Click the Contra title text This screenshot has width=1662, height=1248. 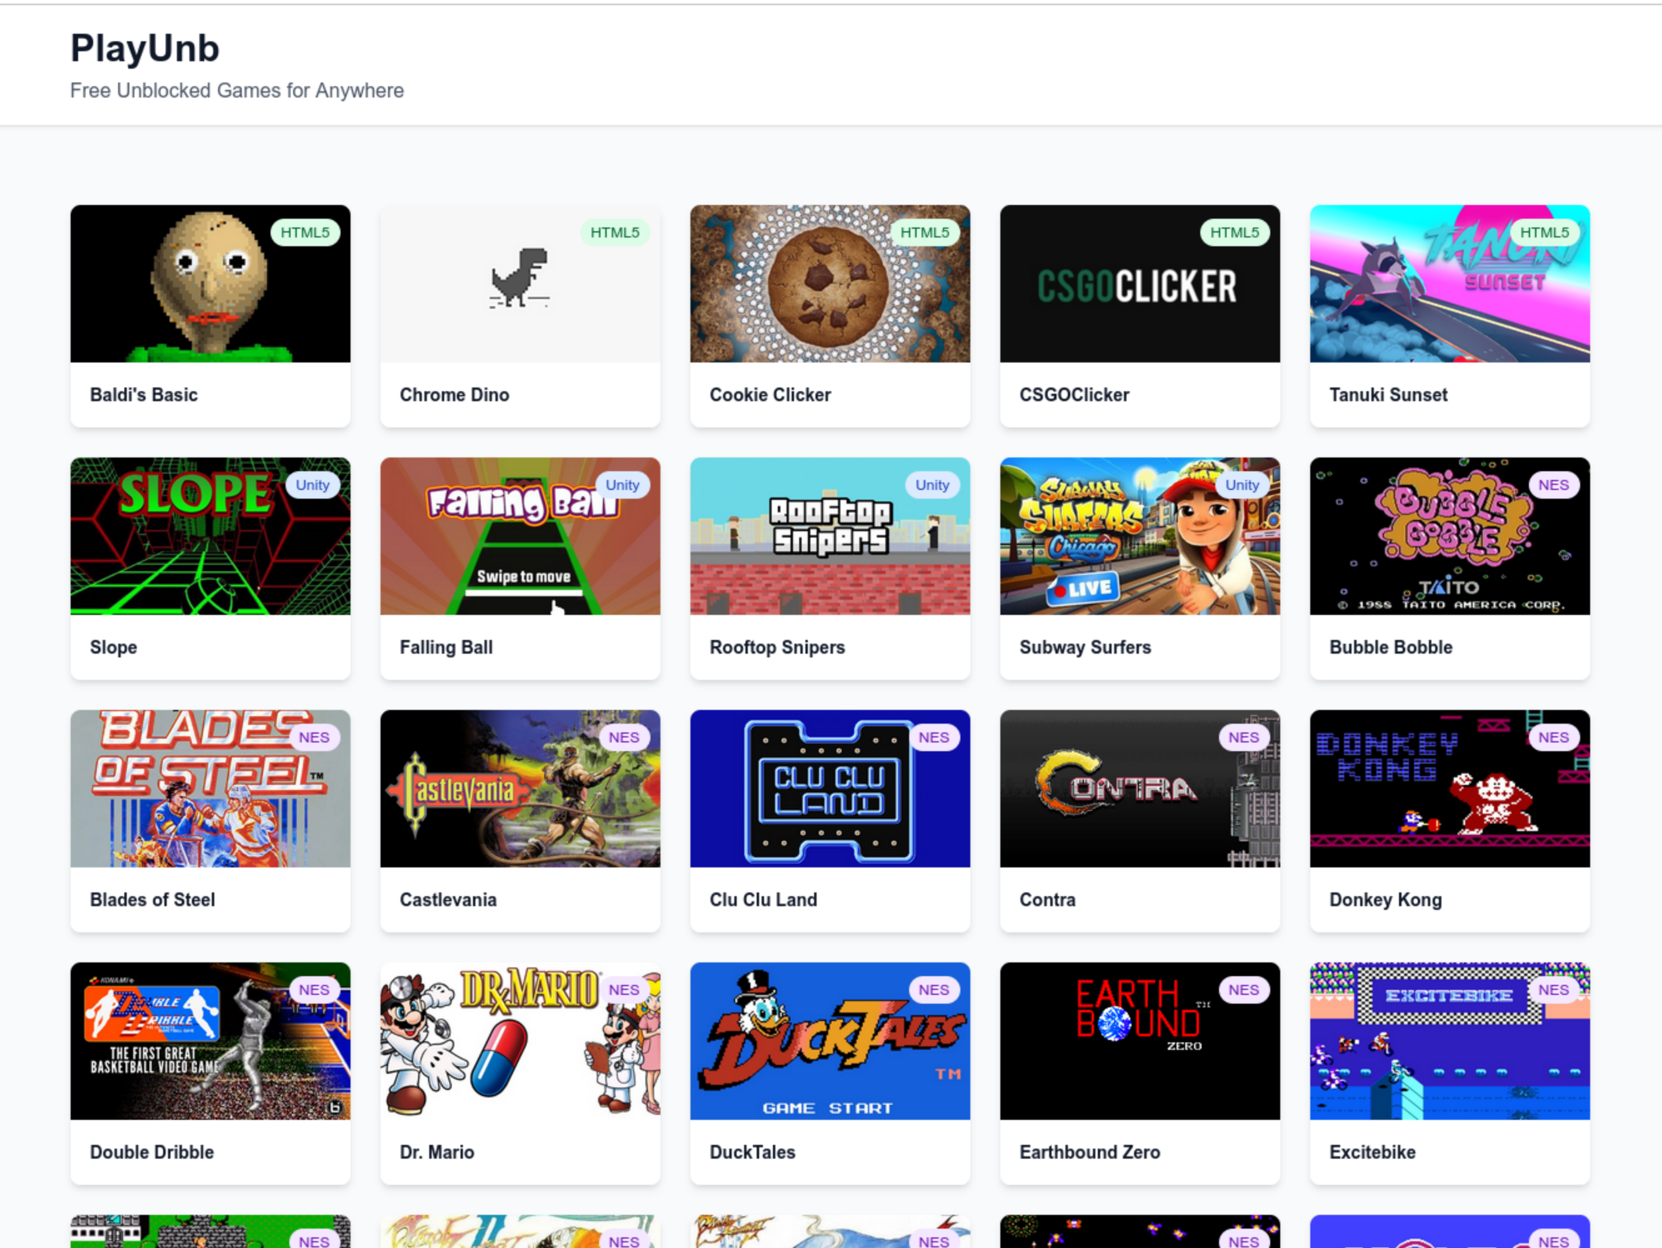click(x=1047, y=899)
